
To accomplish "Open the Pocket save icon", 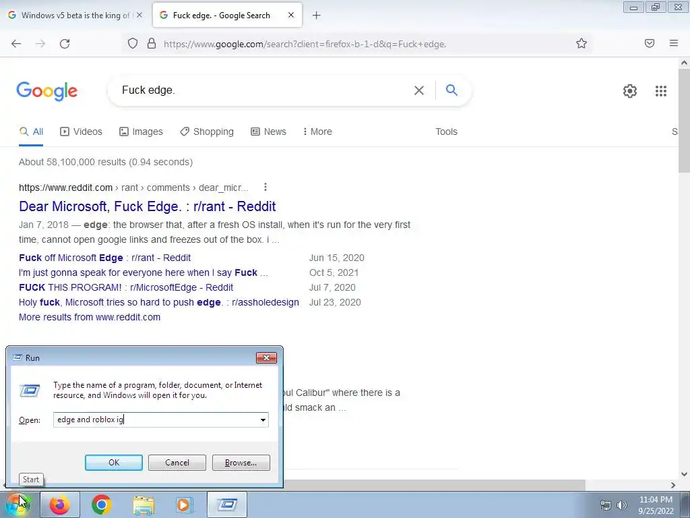I will click(x=650, y=43).
